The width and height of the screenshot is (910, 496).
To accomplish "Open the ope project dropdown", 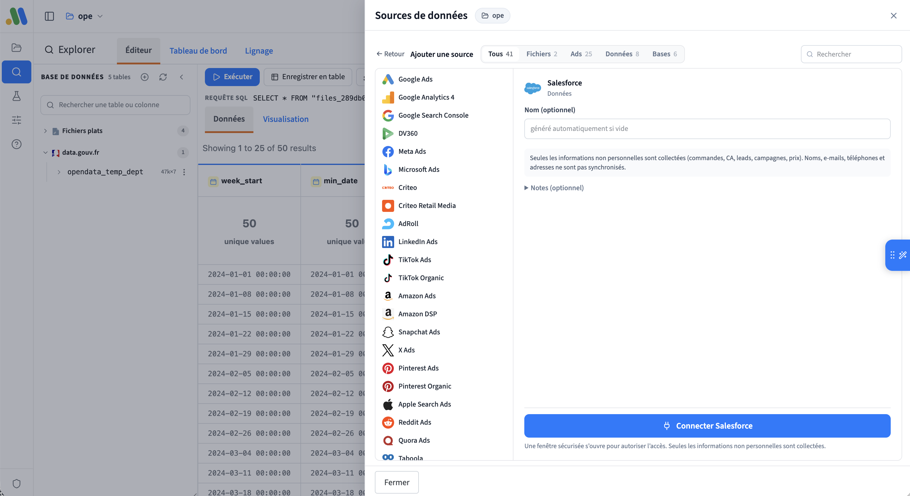I will point(84,16).
